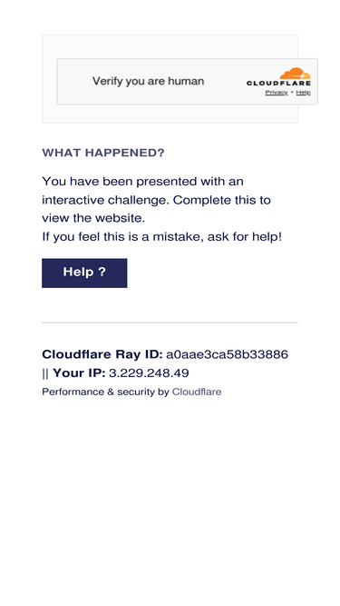This screenshot has height=606, width=340.
Task: Click the 'ask for help!' sentence
Action: [245, 237]
